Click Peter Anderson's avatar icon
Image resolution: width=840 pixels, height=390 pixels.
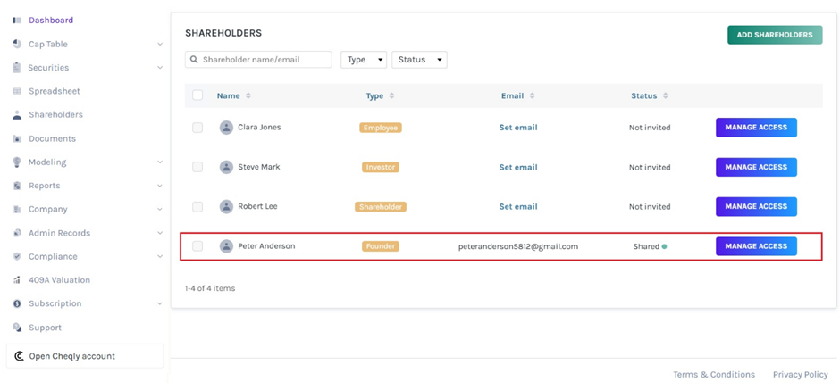tap(226, 246)
